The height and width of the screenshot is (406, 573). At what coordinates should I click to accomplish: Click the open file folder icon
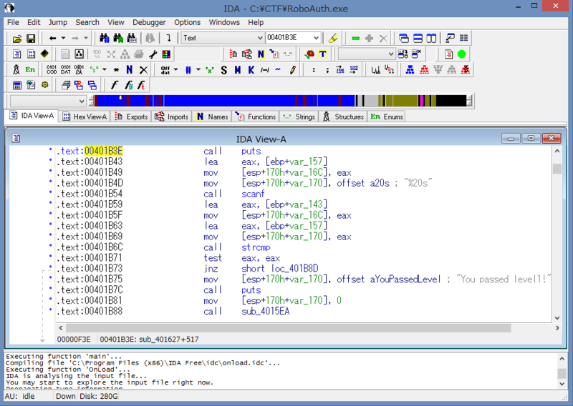[16, 38]
